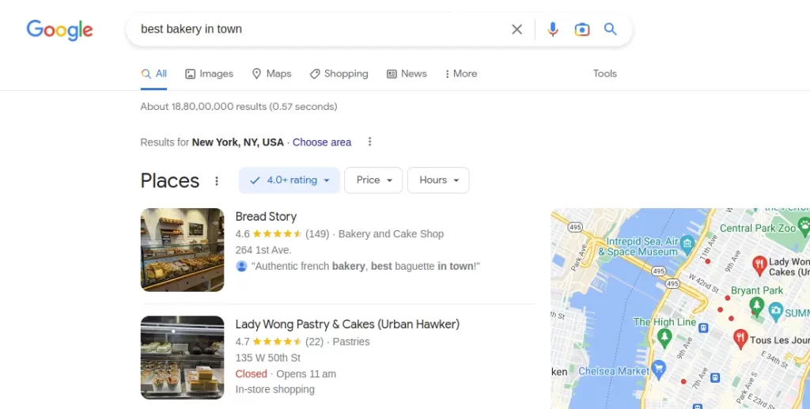
Task: Open Lady Wong Pastry & Cakes listing
Action: click(x=347, y=324)
